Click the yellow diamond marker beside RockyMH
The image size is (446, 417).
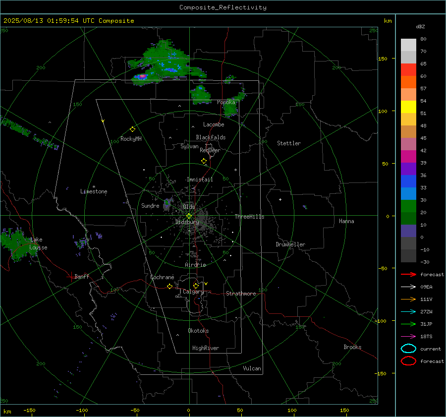click(132, 129)
